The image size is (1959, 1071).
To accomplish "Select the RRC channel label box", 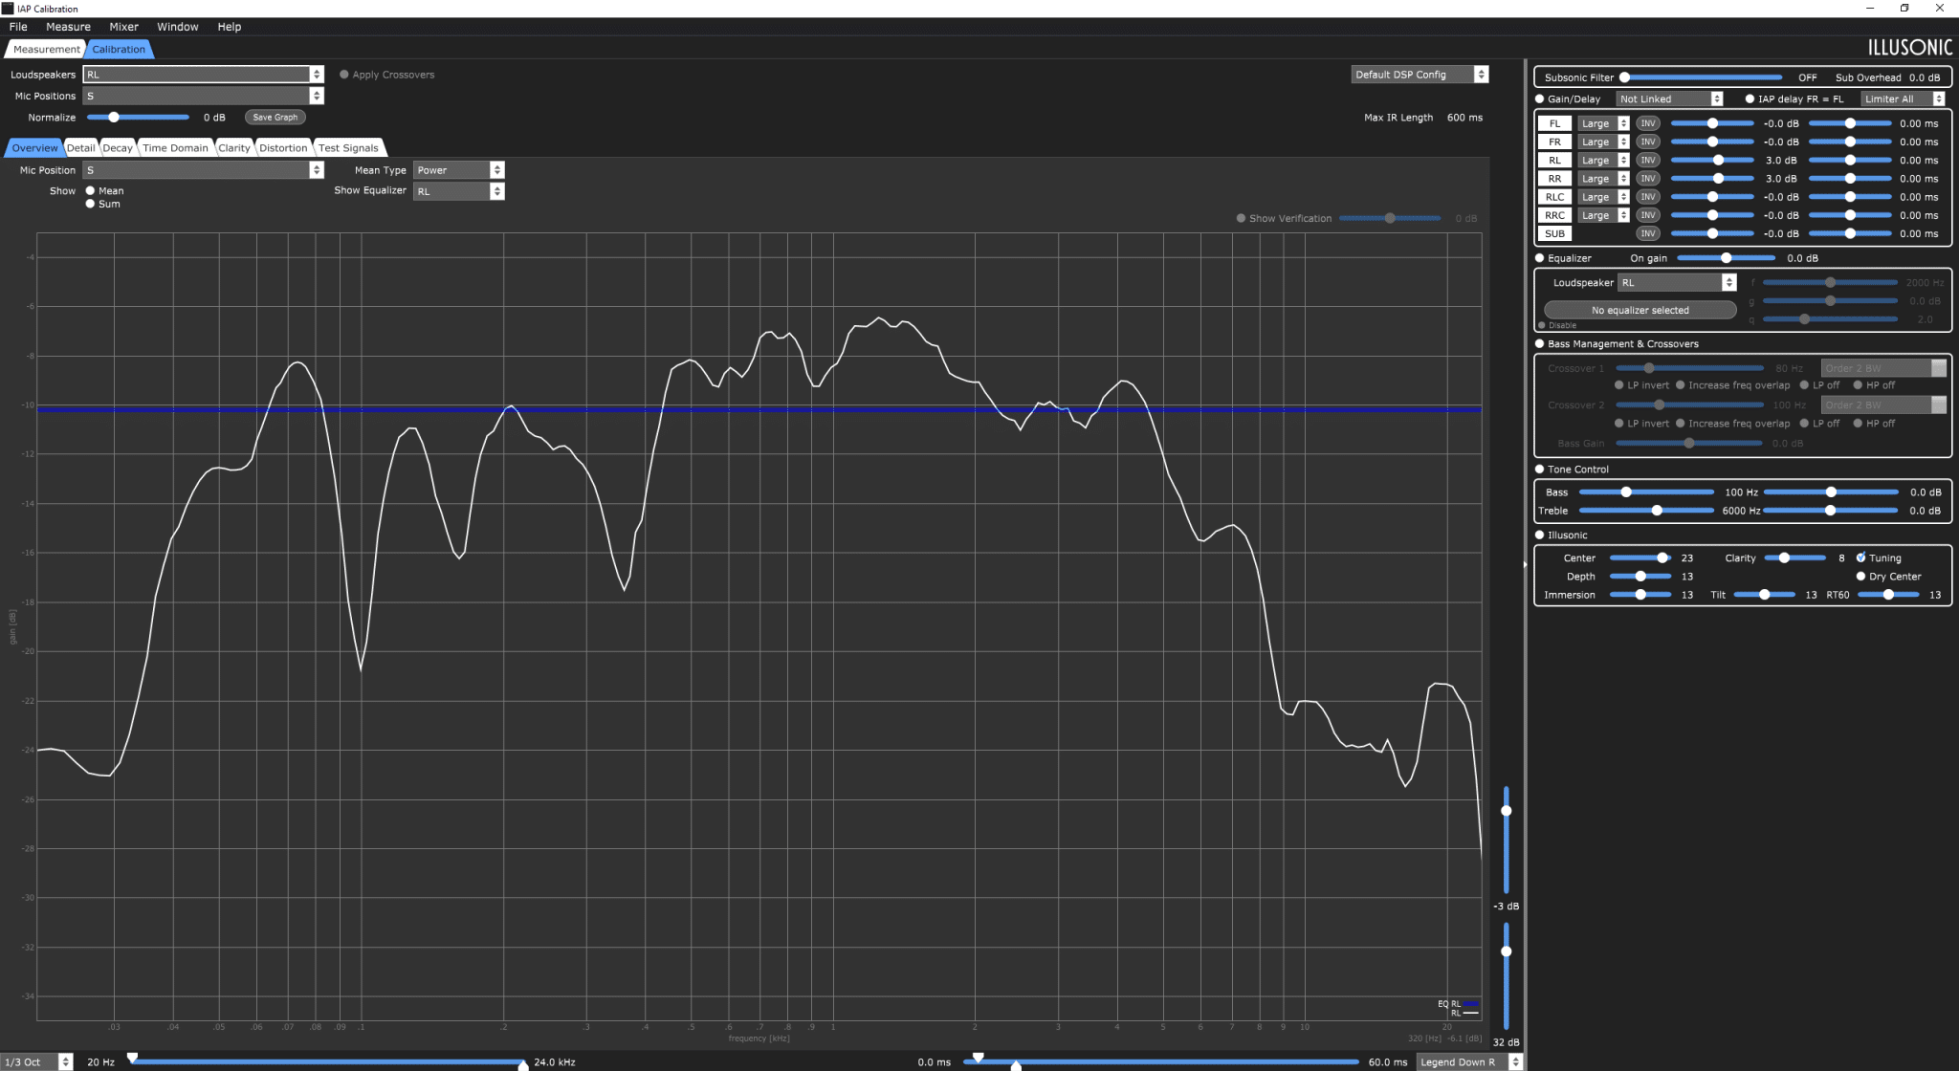I will 1554,215.
